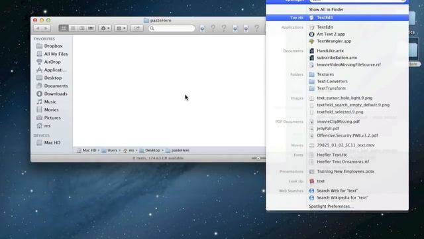The width and height of the screenshot is (424, 239).
Task: Open Offensive.Security.PWB.v3.2.pdf result
Action: [347, 135]
